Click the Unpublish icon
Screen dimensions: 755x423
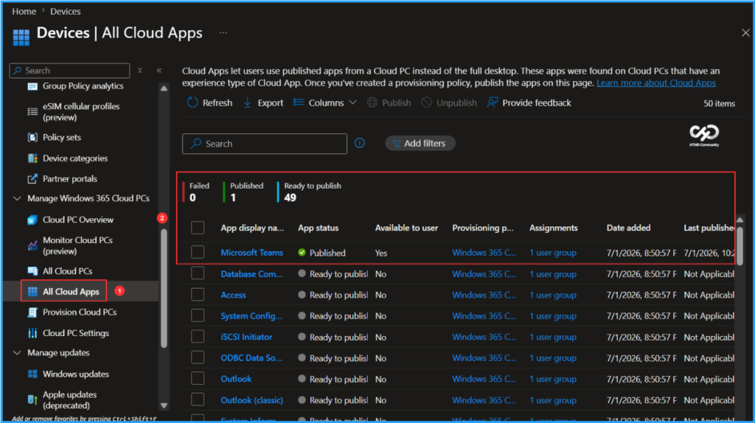(427, 102)
